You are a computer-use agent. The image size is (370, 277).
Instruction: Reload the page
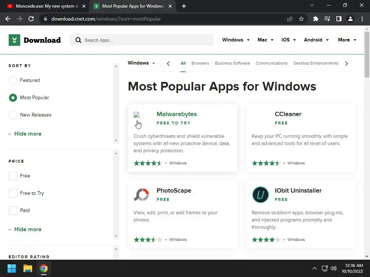tap(31, 19)
